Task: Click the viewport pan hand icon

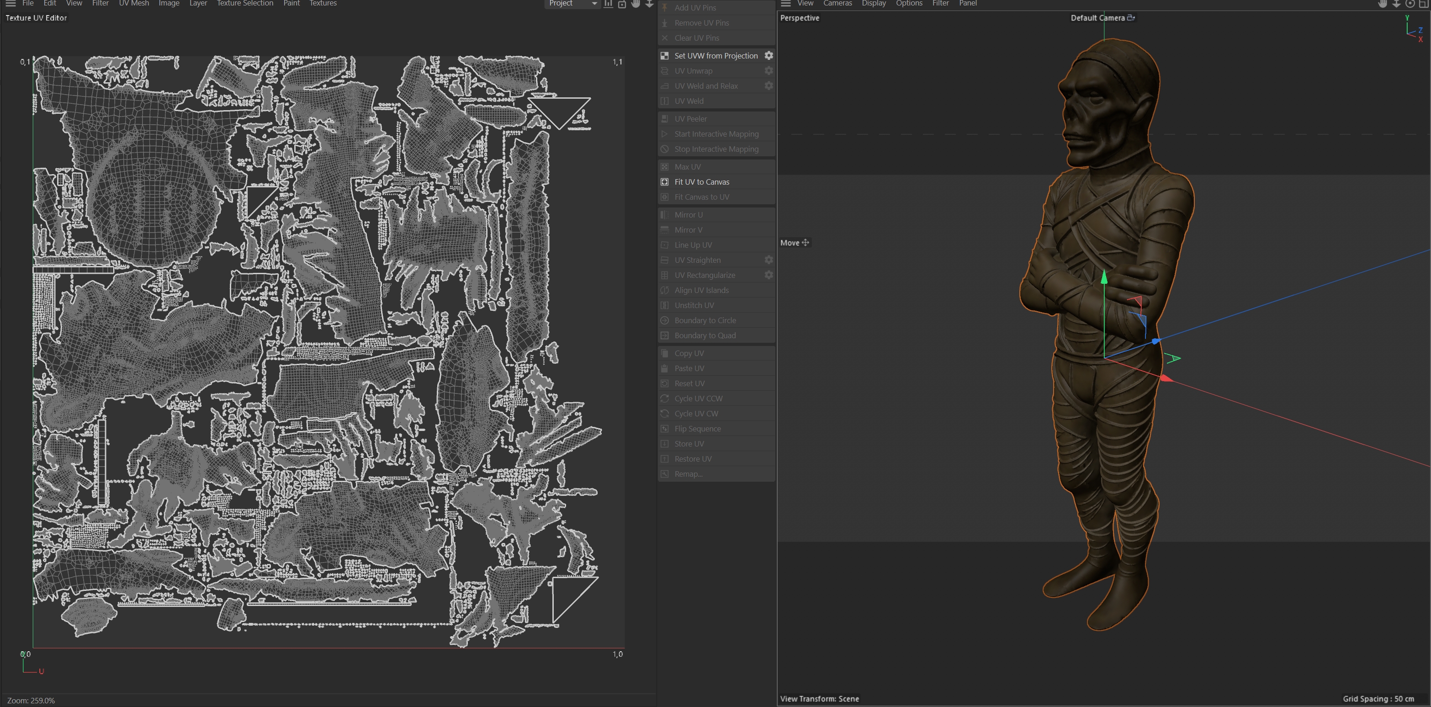Action: click(1383, 3)
